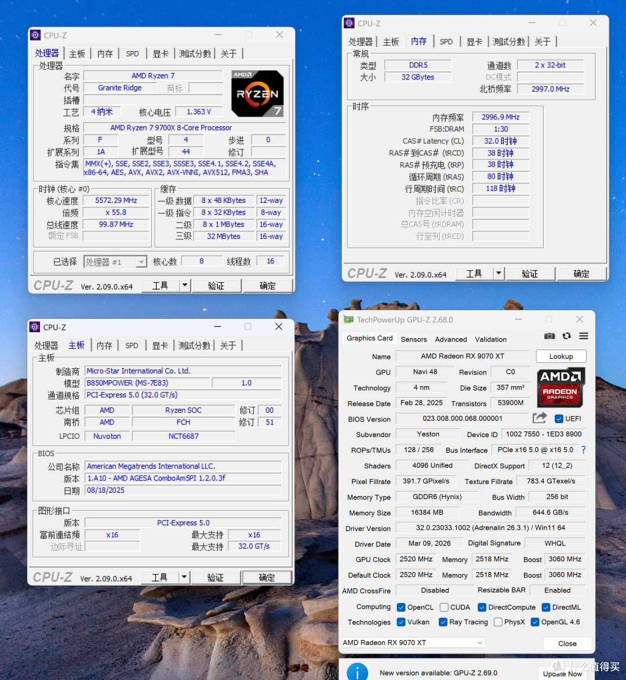The height and width of the screenshot is (680, 626).
Task: Expand the 工具 arrow in CPU-Z processor window
Action: (185, 285)
